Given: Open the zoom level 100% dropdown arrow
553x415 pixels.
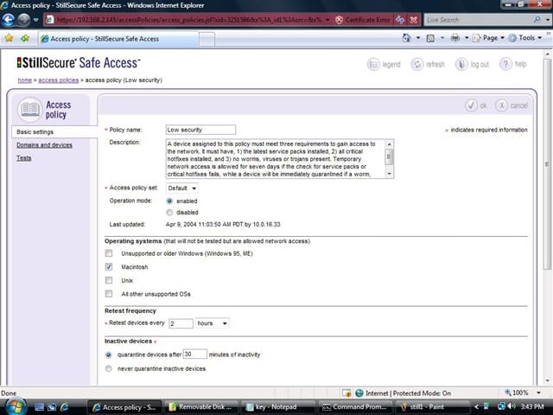Looking at the screenshot, I should pyautogui.click(x=538, y=393).
